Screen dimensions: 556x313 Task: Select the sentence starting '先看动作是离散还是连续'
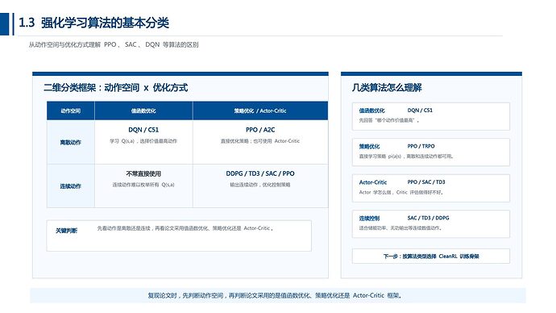[x=185, y=228]
